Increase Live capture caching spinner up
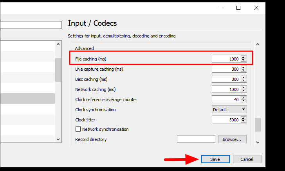285x171 pixels. (x=244, y=67)
